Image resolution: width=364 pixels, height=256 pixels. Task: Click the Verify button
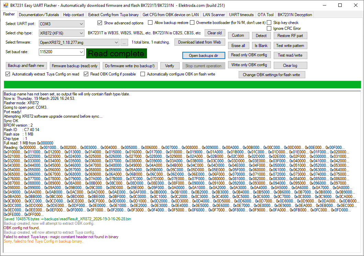(169, 66)
